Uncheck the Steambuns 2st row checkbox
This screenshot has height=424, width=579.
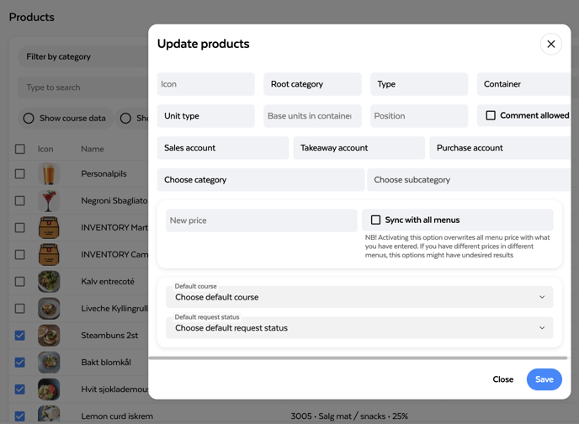pos(20,335)
